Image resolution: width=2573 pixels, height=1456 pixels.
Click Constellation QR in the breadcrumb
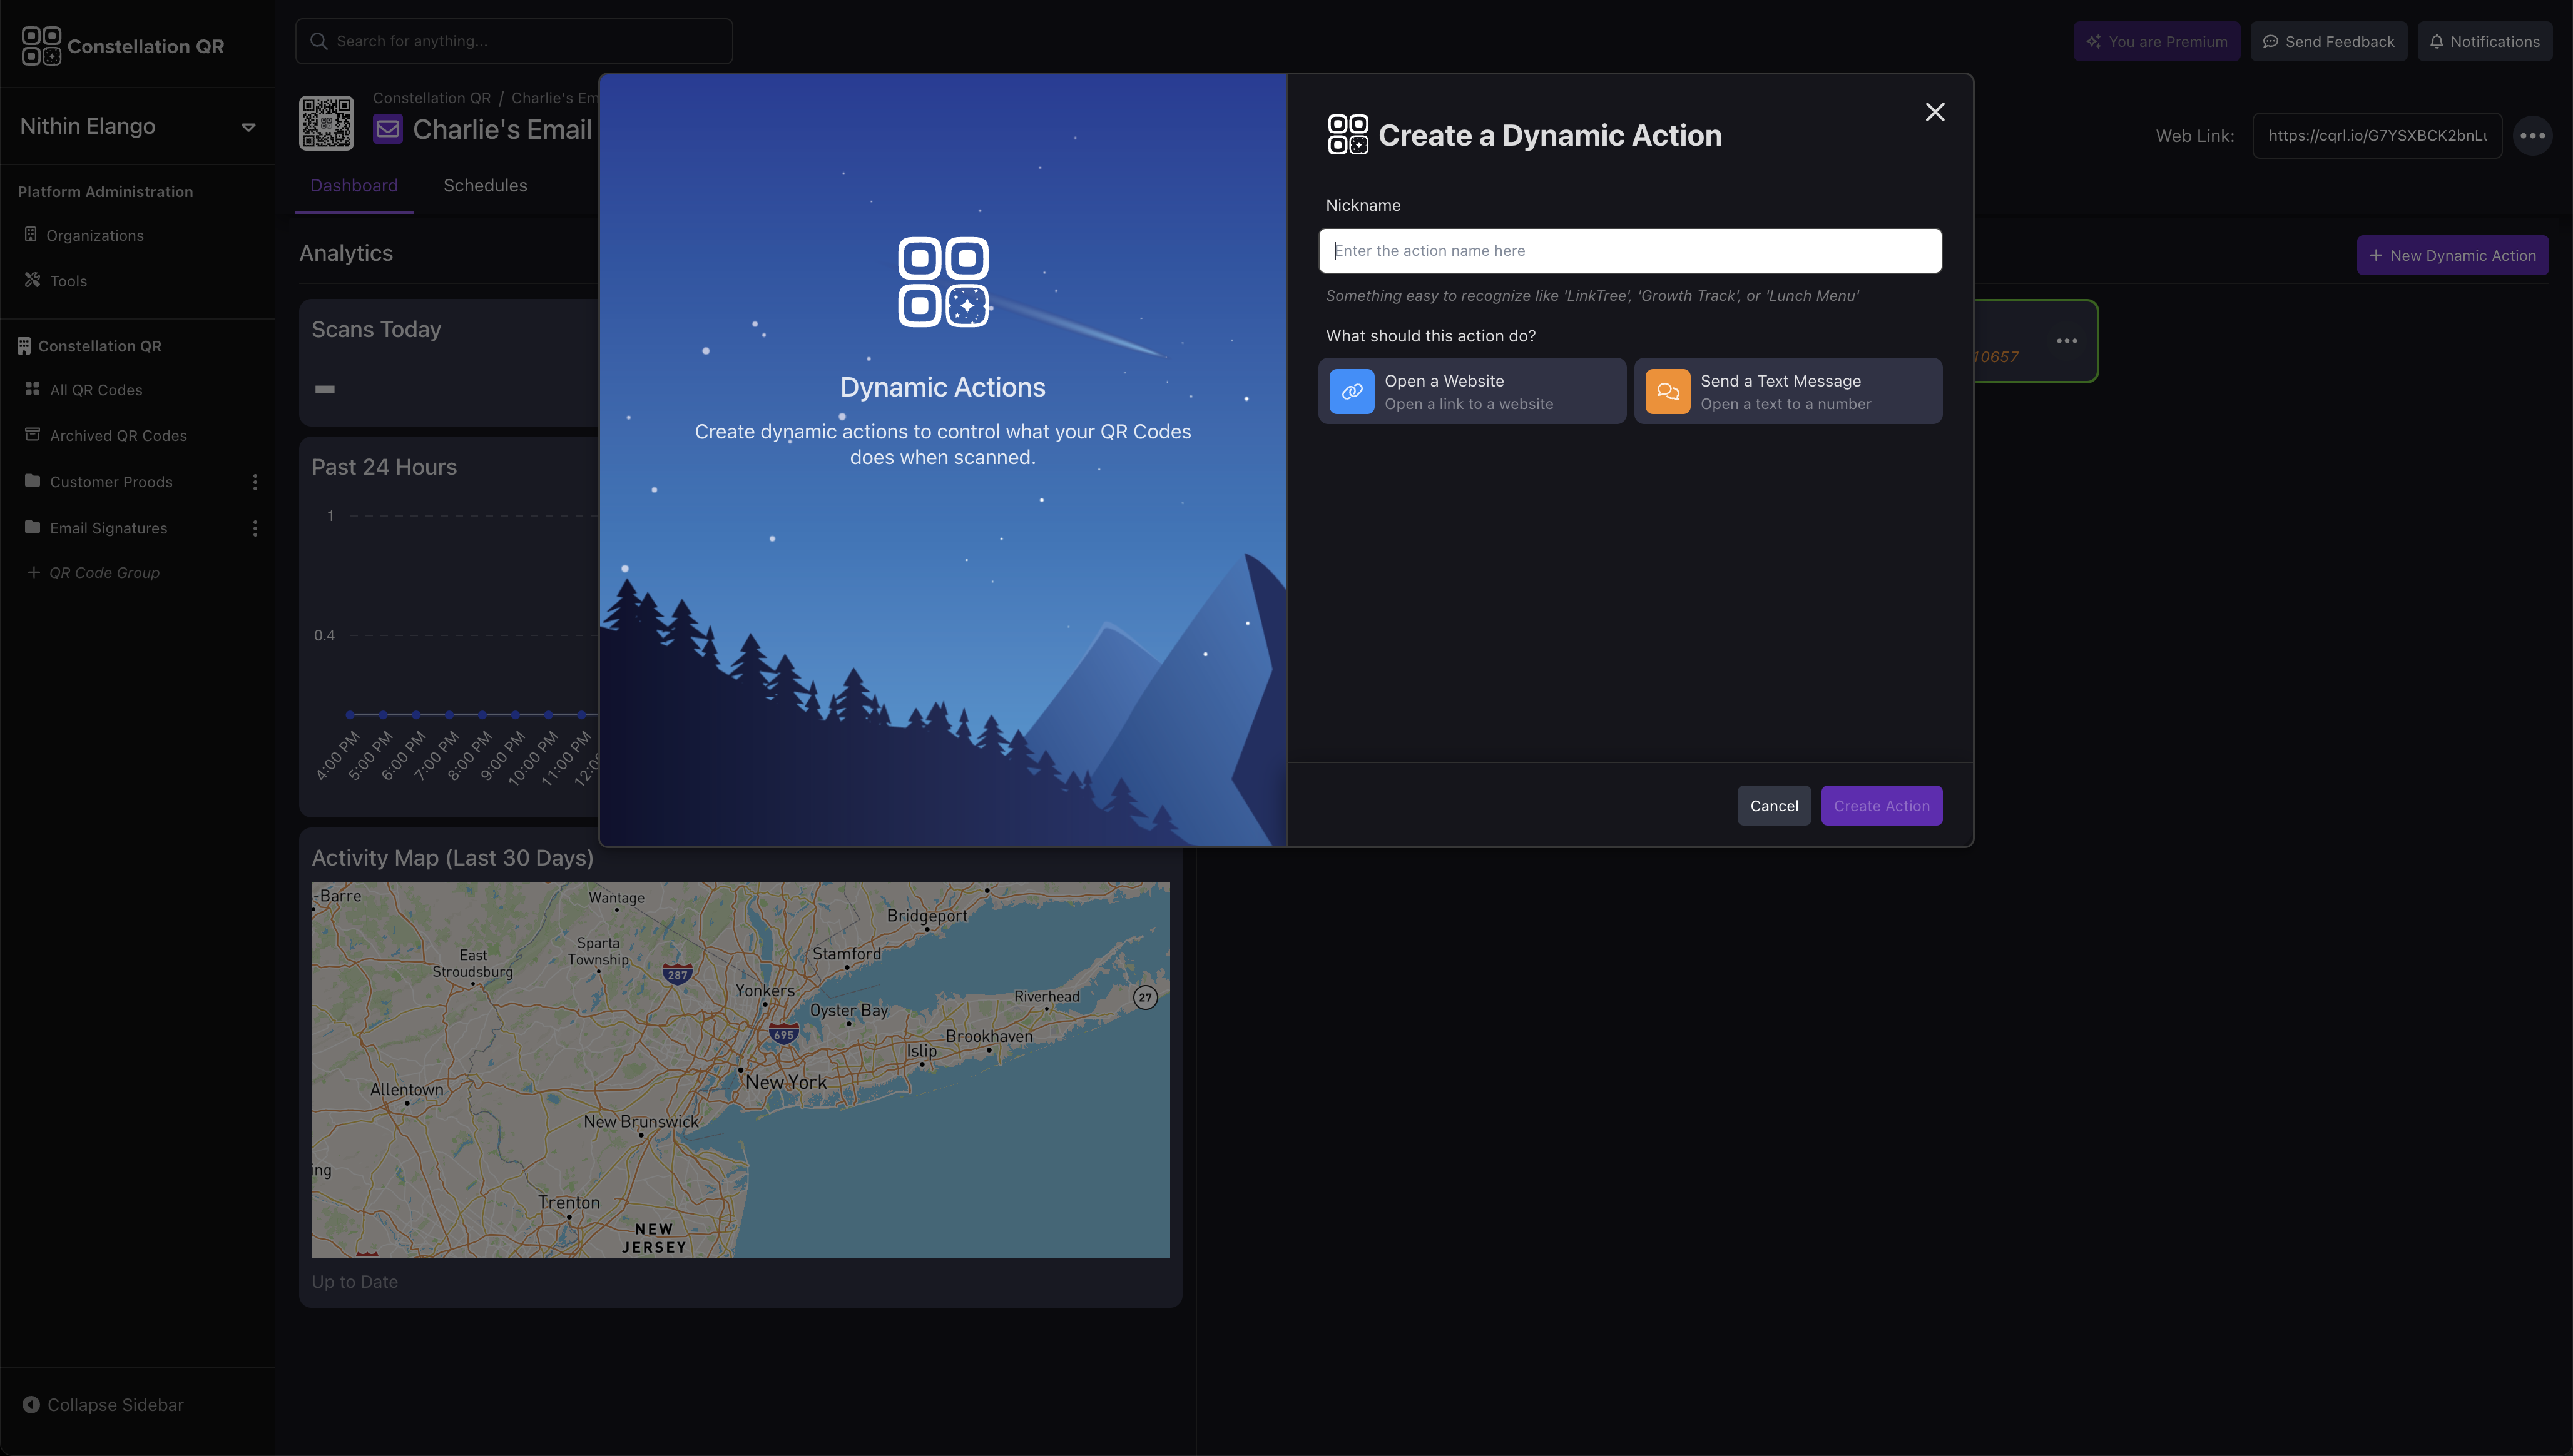[x=431, y=98]
